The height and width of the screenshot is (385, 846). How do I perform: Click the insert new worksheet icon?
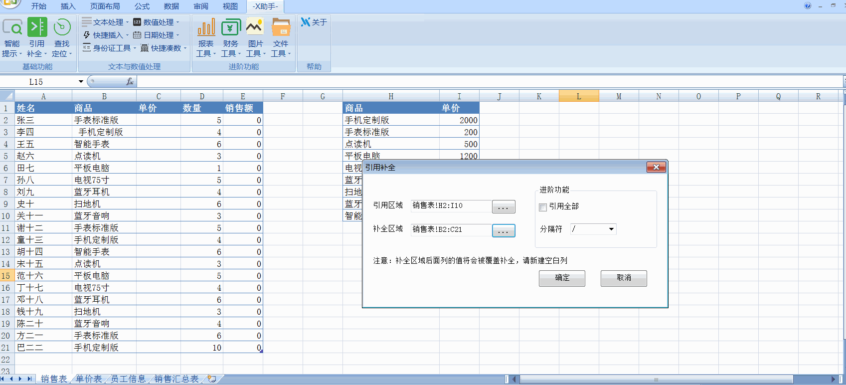click(212, 379)
